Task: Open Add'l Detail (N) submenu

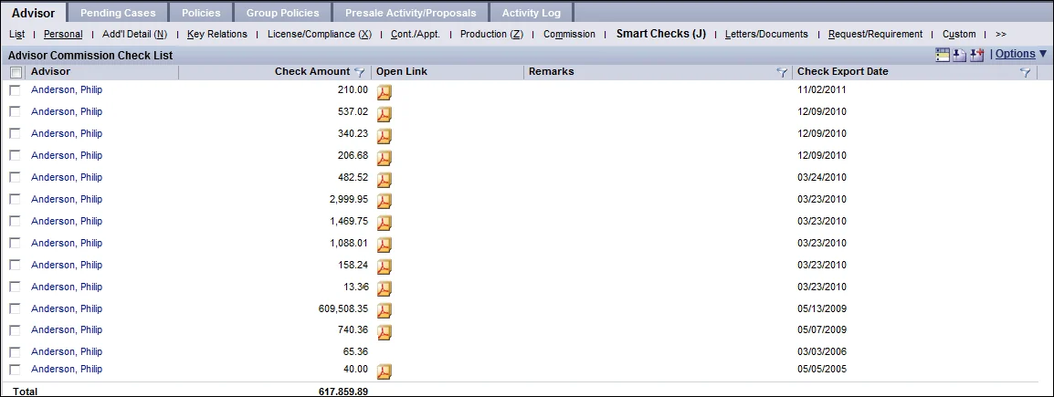Action: pyautogui.click(x=134, y=34)
